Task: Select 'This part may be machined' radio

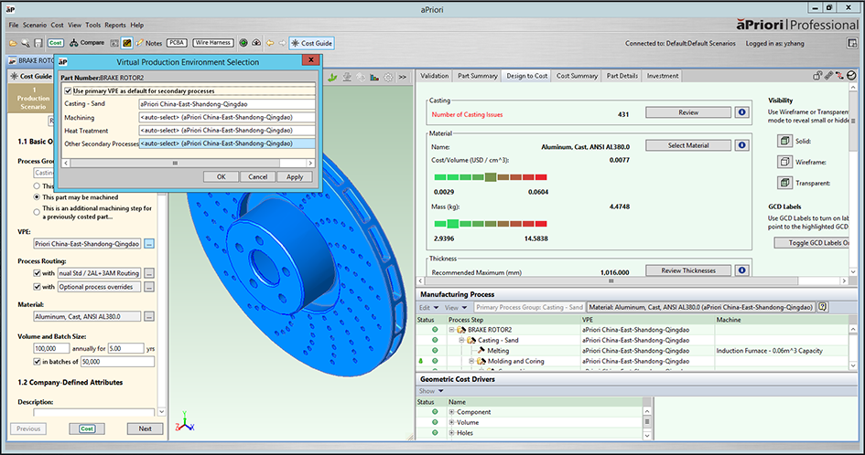Action: (x=37, y=197)
